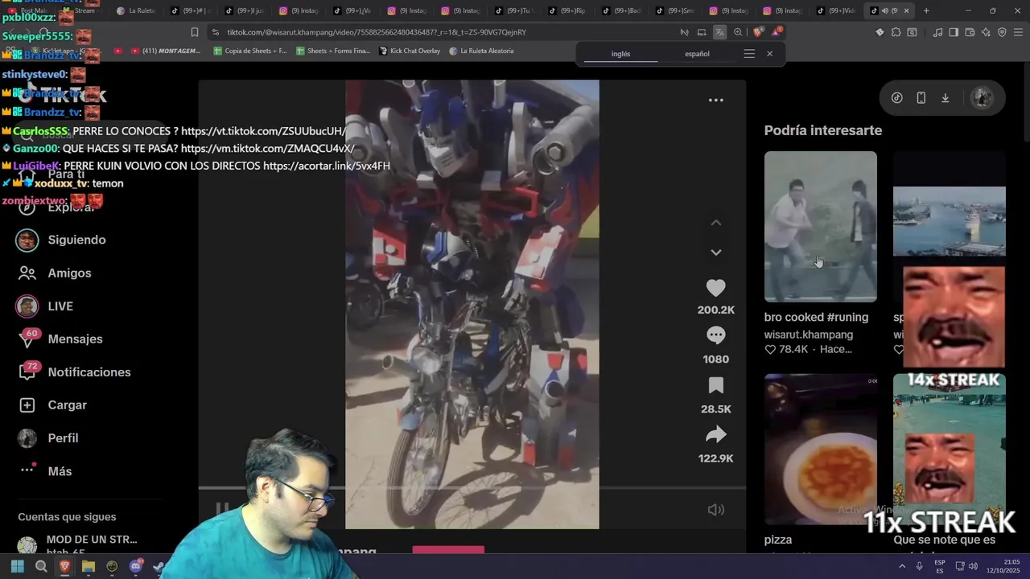Toggle the video volume speaker icon
Screen dimensions: 1030x579
click(x=715, y=510)
